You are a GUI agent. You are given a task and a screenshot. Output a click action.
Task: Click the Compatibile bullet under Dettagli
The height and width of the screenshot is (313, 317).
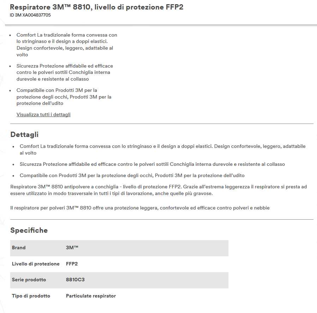click(132, 175)
